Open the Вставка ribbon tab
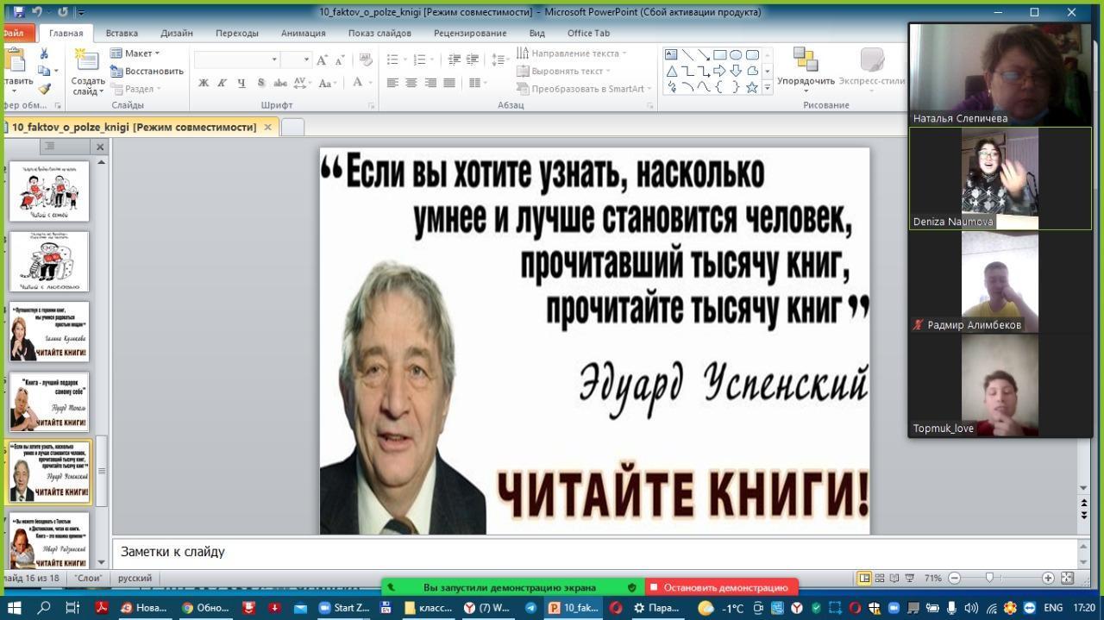1104x620 pixels. 122,34
